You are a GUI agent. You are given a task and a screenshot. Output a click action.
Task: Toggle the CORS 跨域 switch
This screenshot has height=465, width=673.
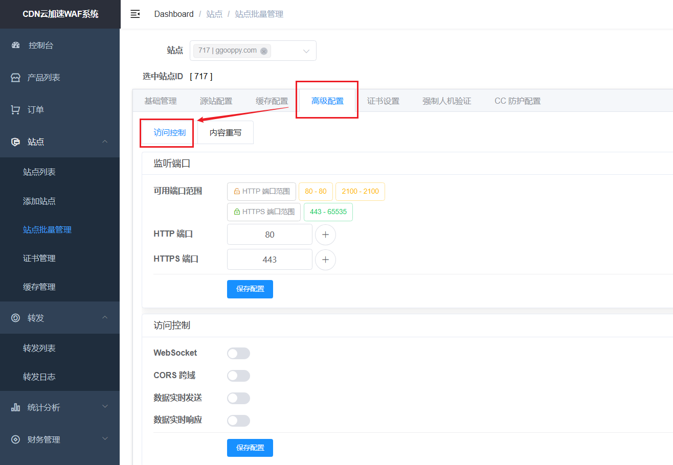pos(238,376)
